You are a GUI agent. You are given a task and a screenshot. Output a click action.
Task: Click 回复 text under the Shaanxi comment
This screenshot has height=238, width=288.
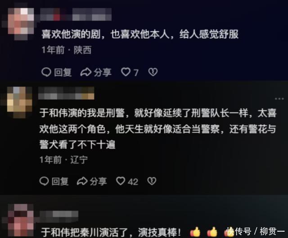point(63,72)
